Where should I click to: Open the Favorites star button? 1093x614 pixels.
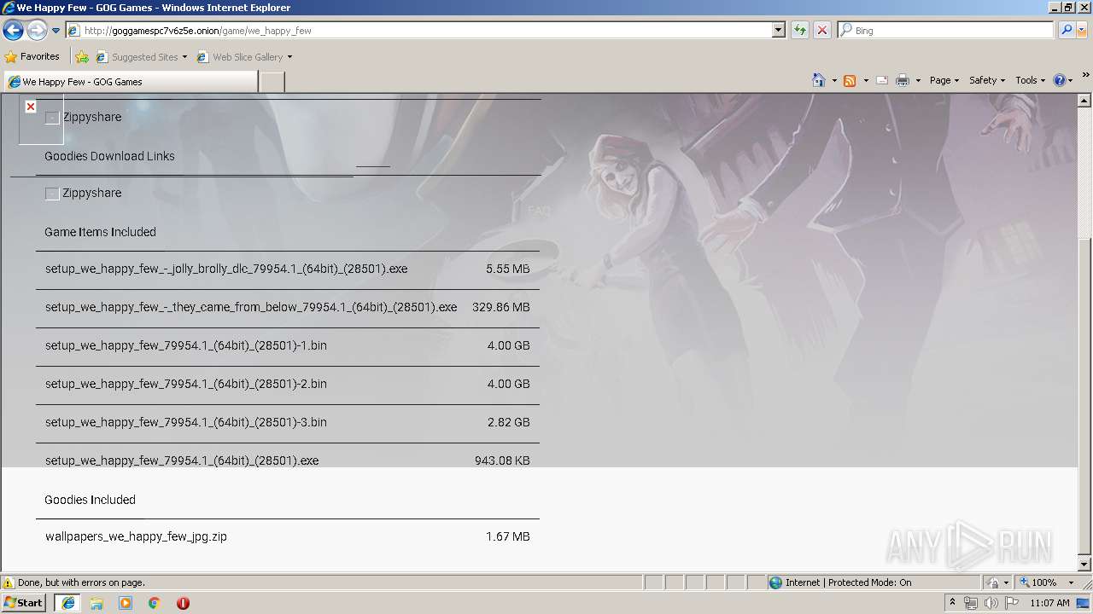32,56
